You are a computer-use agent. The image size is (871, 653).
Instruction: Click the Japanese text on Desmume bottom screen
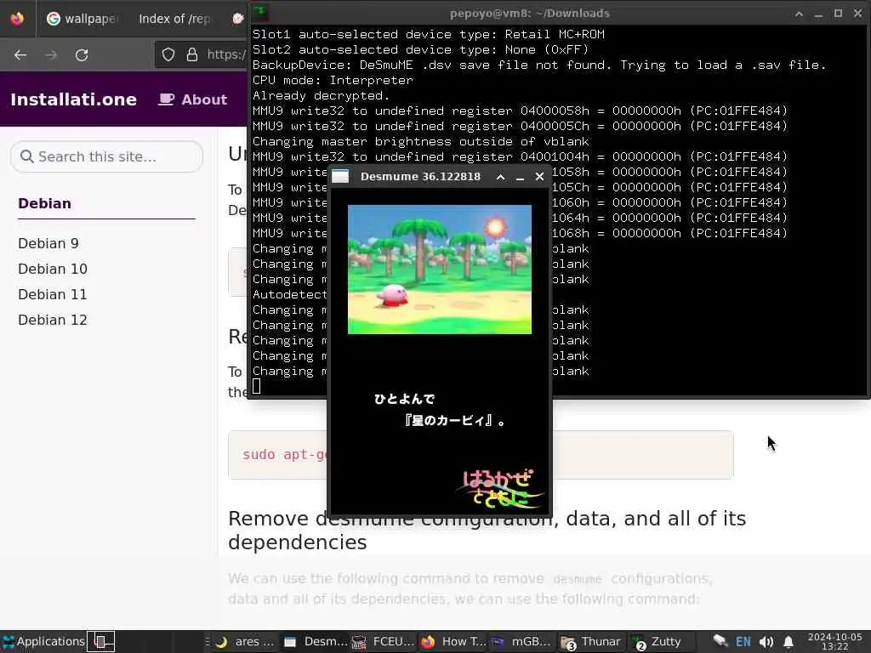point(439,410)
